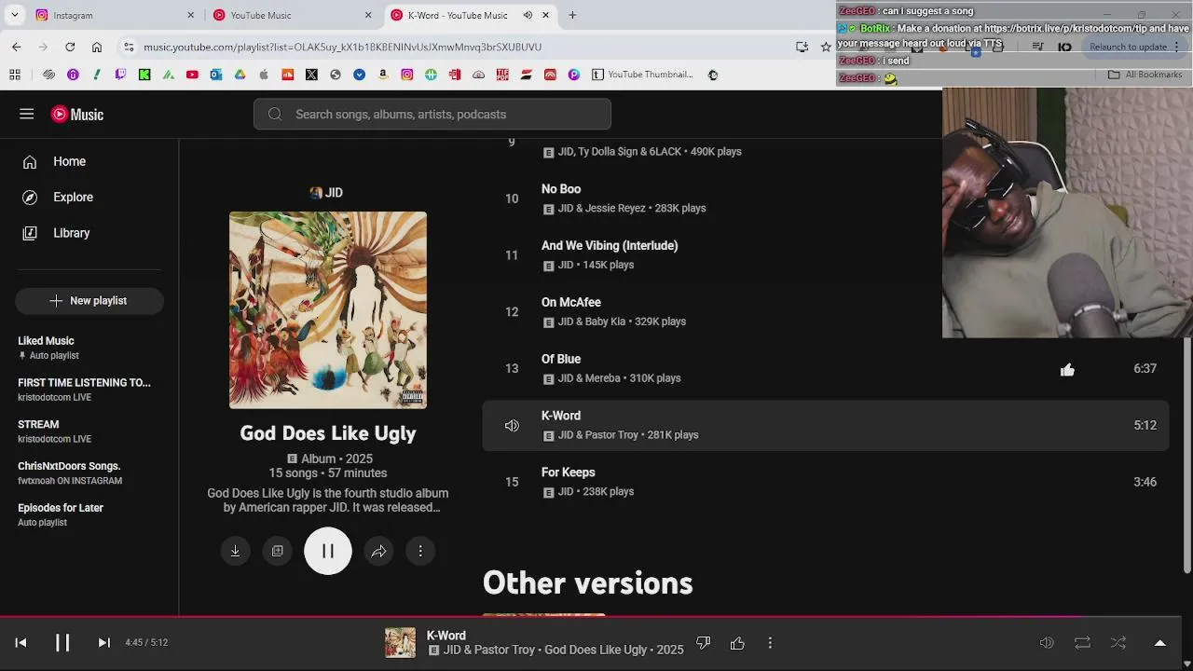Open the hamburger guide menu

pyautogui.click(x=26, y=114)
